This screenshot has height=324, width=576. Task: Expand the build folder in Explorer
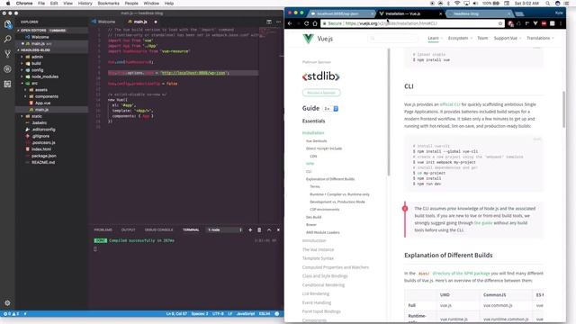coord(36,64)
